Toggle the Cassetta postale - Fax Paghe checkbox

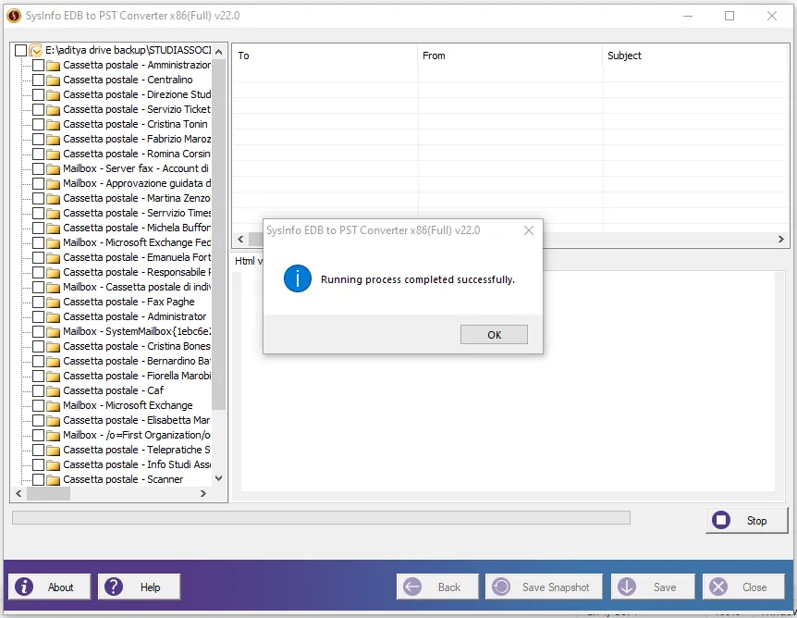[38, 302]
